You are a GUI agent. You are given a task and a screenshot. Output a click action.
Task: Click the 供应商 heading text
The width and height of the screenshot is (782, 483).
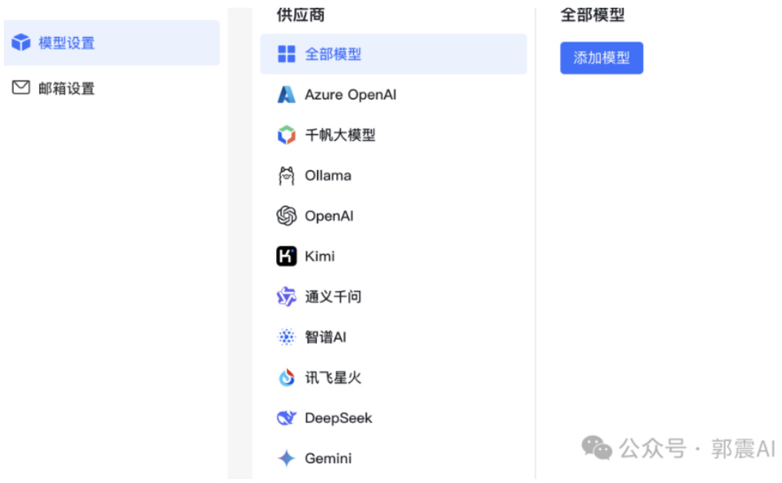[x=300, y=15]
